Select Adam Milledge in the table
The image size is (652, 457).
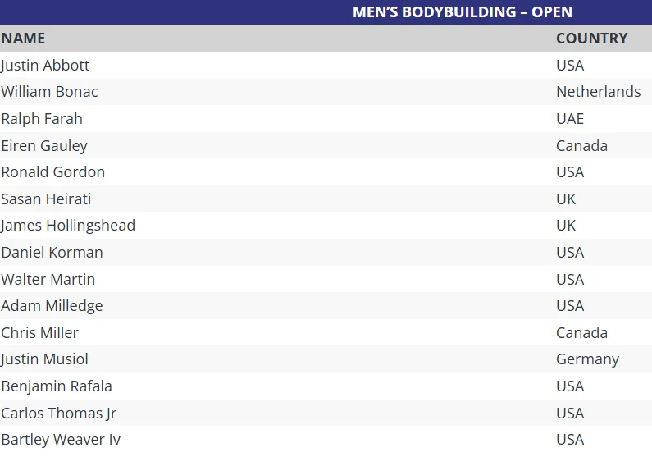[52, 306]
